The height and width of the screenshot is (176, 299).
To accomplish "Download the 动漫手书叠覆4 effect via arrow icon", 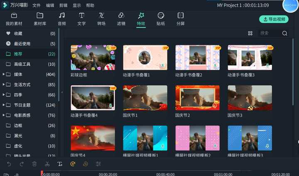I will click(x=110, y=106).
